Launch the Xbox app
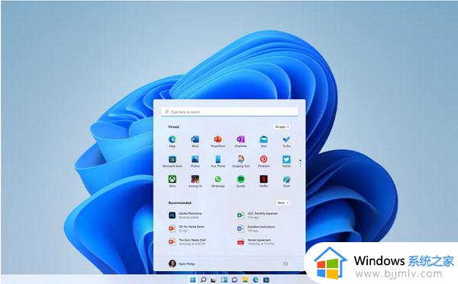The image size is (458, 284). (173, 181)
